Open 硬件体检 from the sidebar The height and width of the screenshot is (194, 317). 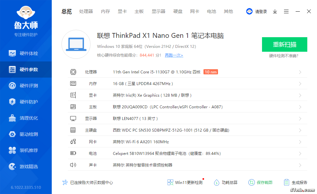[28, 53]
